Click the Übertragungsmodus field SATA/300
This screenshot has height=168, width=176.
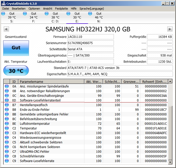91,55
